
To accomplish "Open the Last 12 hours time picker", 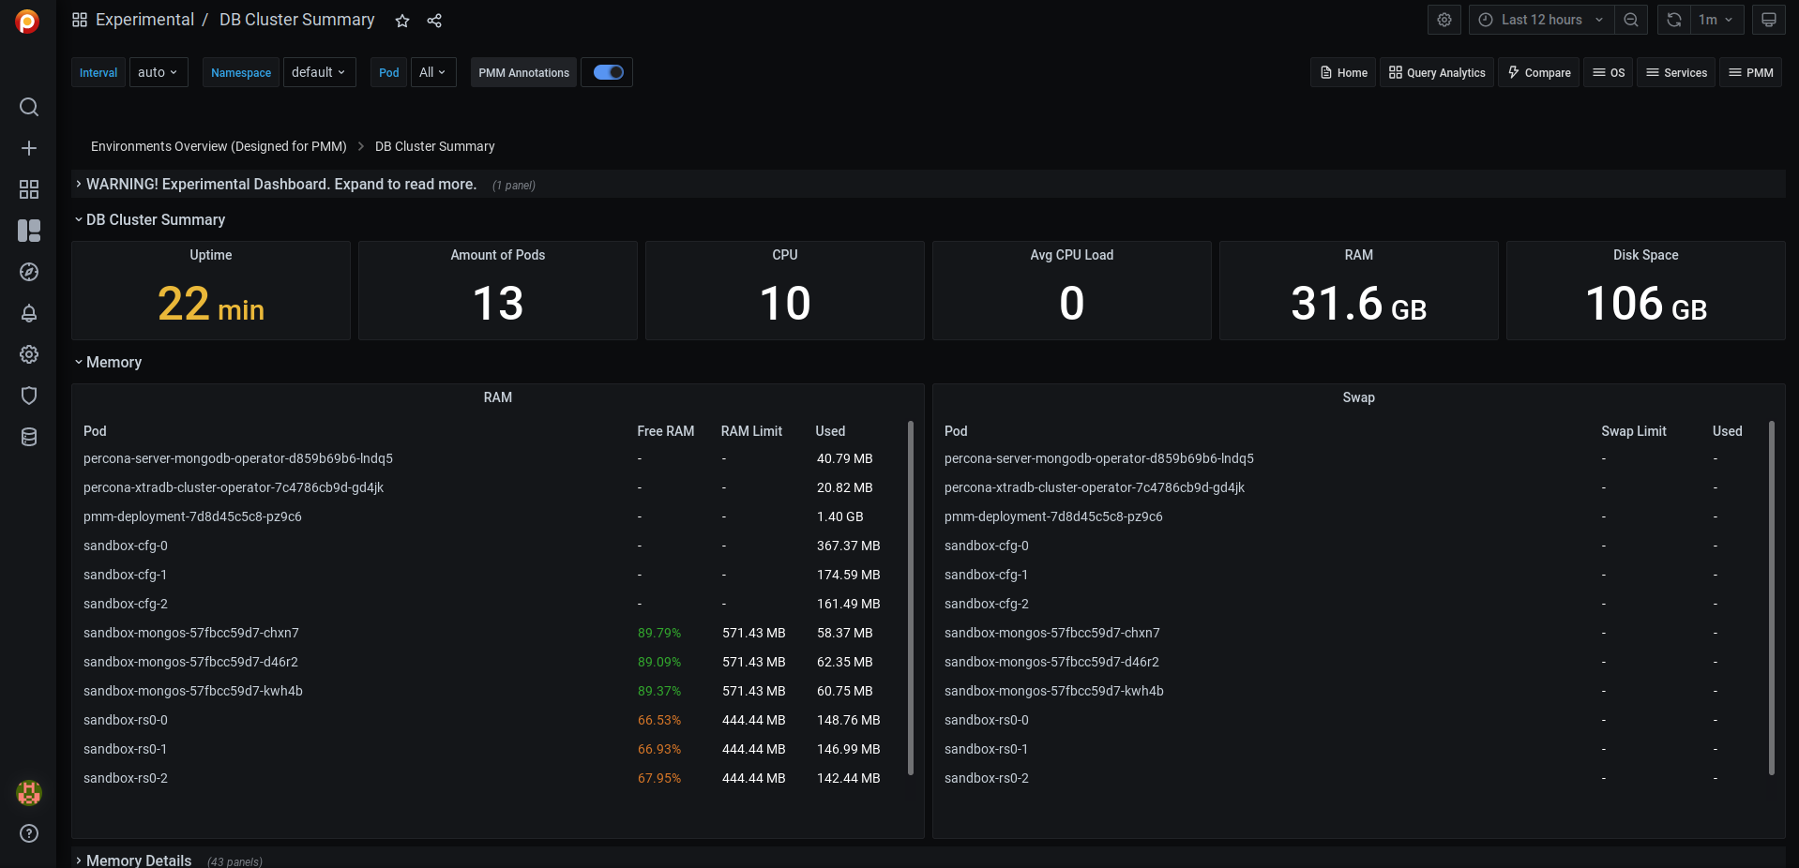I will (1541, 20).
